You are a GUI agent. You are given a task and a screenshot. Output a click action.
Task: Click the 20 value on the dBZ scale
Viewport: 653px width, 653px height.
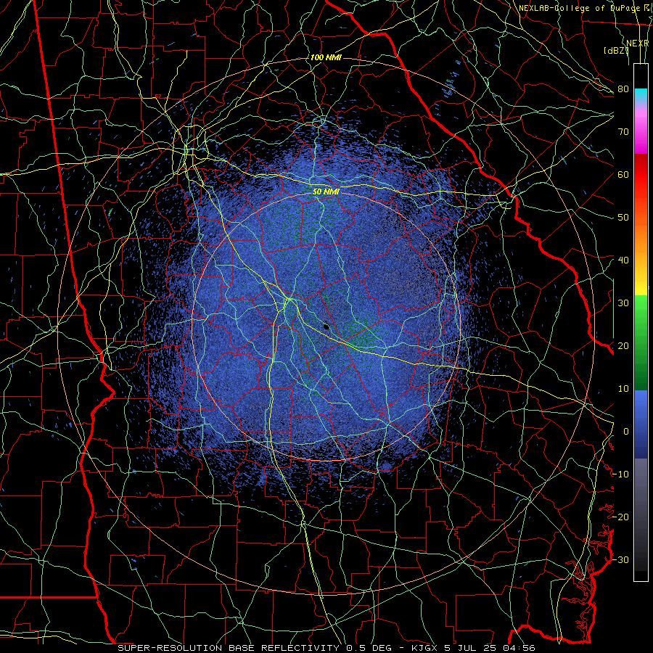623,346
